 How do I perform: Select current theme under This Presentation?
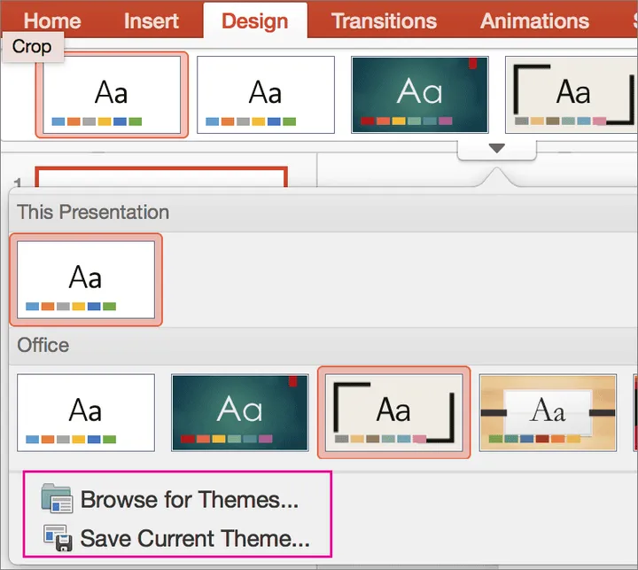[x=86, y=280]
